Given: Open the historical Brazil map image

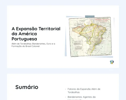Looking at the screenshot, I should pyautogui.click(x=90, y=37).
